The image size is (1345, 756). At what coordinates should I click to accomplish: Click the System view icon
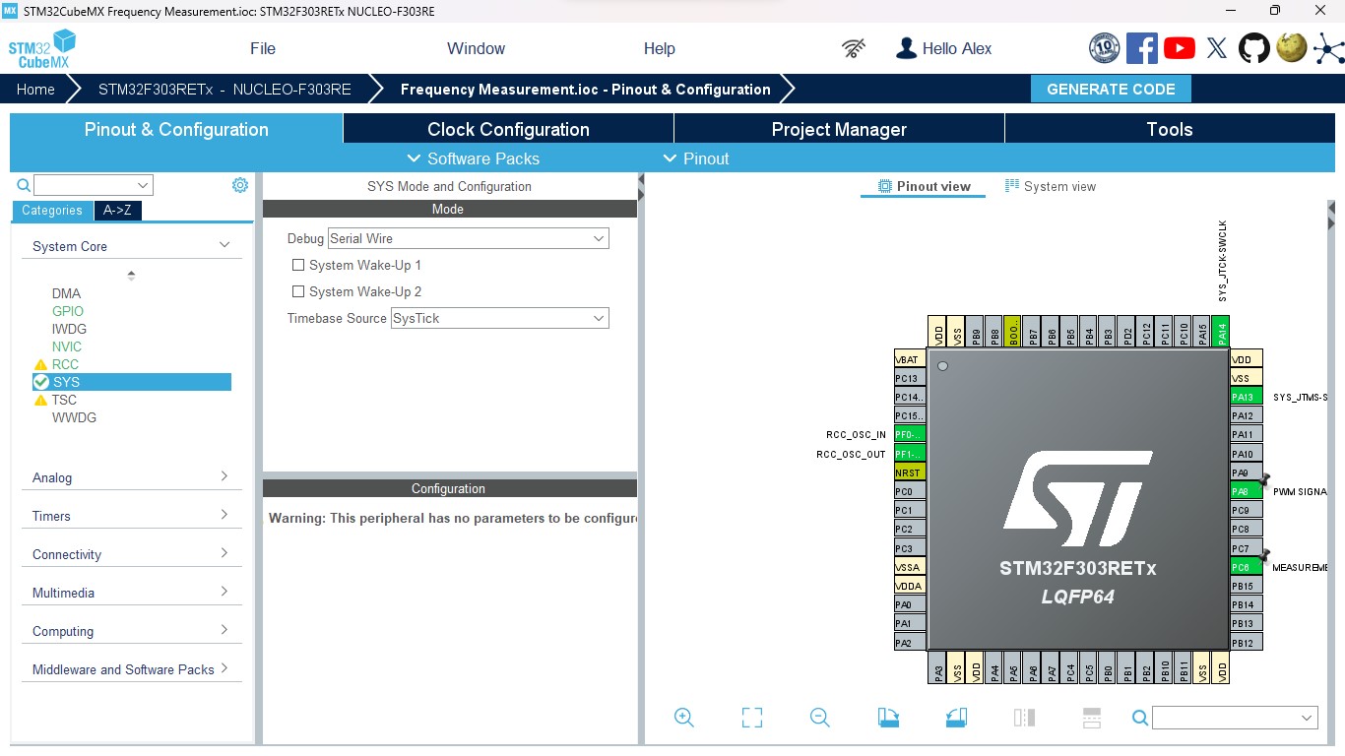pyautogui.click(x=1012, y=186)
